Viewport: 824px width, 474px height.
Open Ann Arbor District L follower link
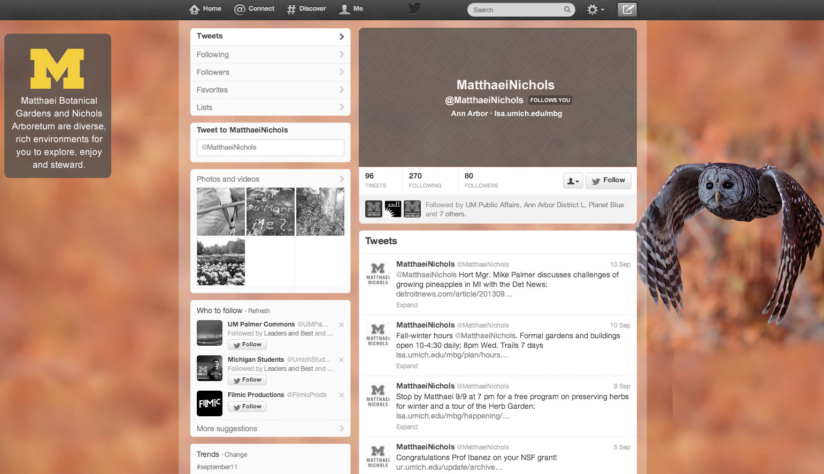[554, 205]
